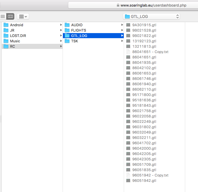The image size is (198, 192).
Task: Open the FLIGHTS folder
Action: coord(78,30)
